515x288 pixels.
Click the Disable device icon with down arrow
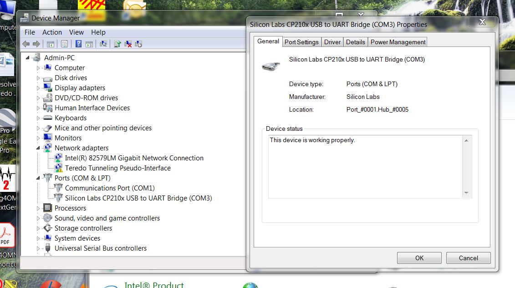click(x=138, y=44)
